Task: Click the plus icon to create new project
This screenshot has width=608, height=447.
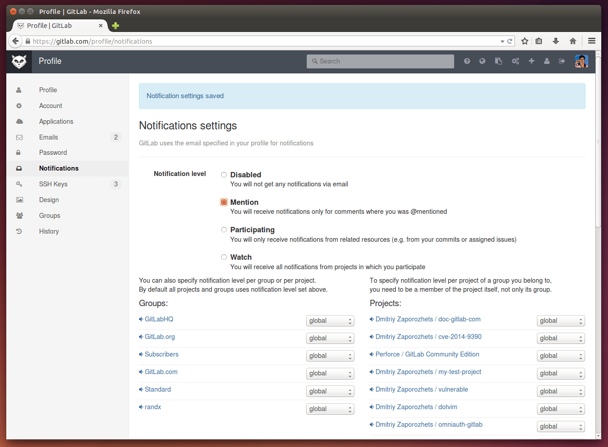Action: pyautogui.click(x=532, y=61)
